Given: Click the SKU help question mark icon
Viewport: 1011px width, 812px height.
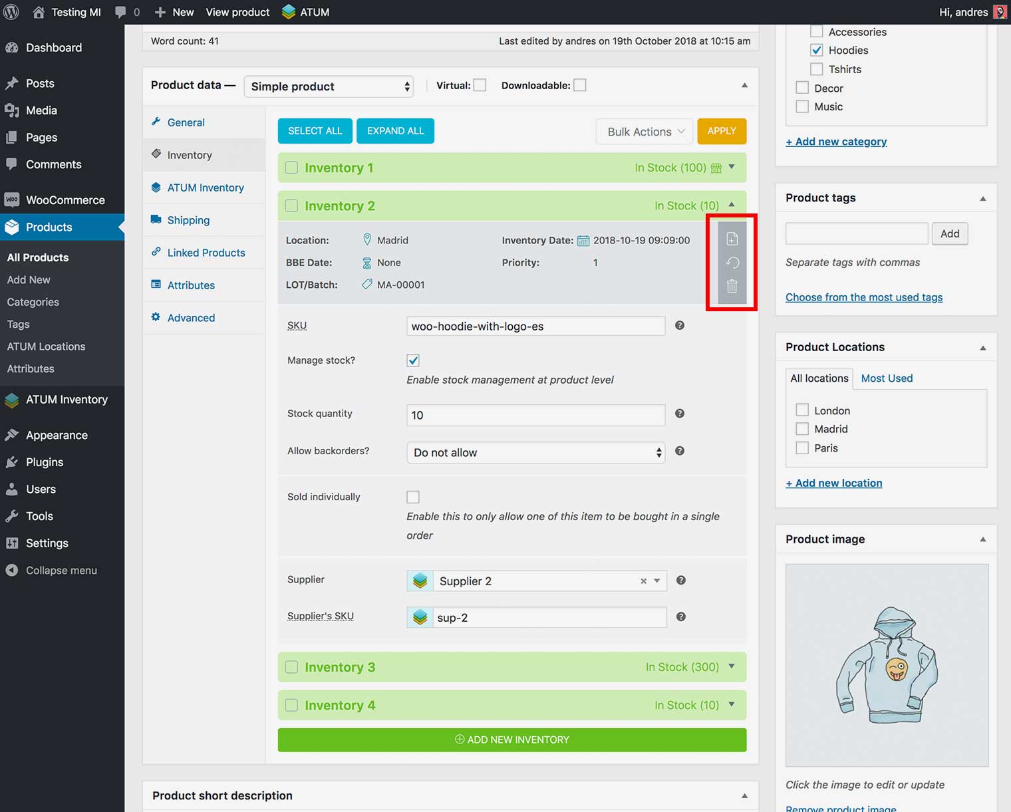Looking at the screenshot, I should coord(679,325).
